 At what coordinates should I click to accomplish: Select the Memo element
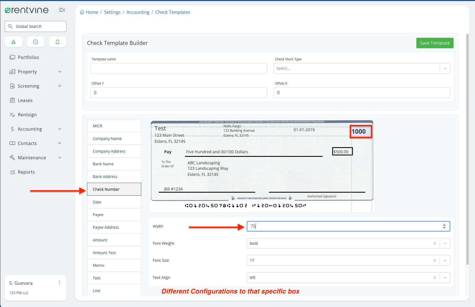pyautogui.click(x=114, y=265)
